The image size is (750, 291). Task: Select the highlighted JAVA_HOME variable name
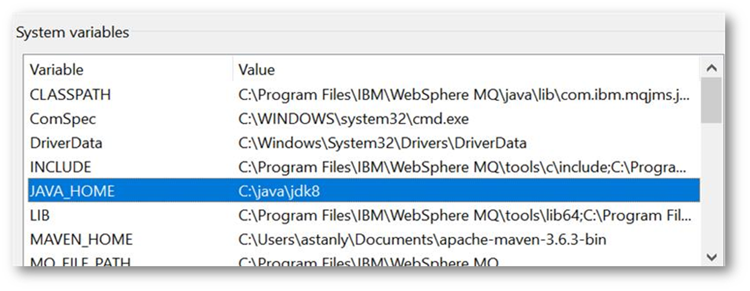72,191
